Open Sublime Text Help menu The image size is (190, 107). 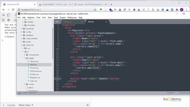(80, 18)
